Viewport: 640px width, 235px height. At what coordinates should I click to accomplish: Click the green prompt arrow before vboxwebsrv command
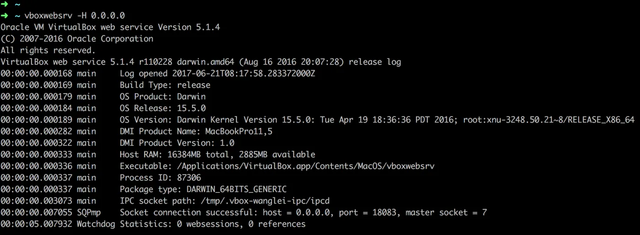click(x=4, y=16)
